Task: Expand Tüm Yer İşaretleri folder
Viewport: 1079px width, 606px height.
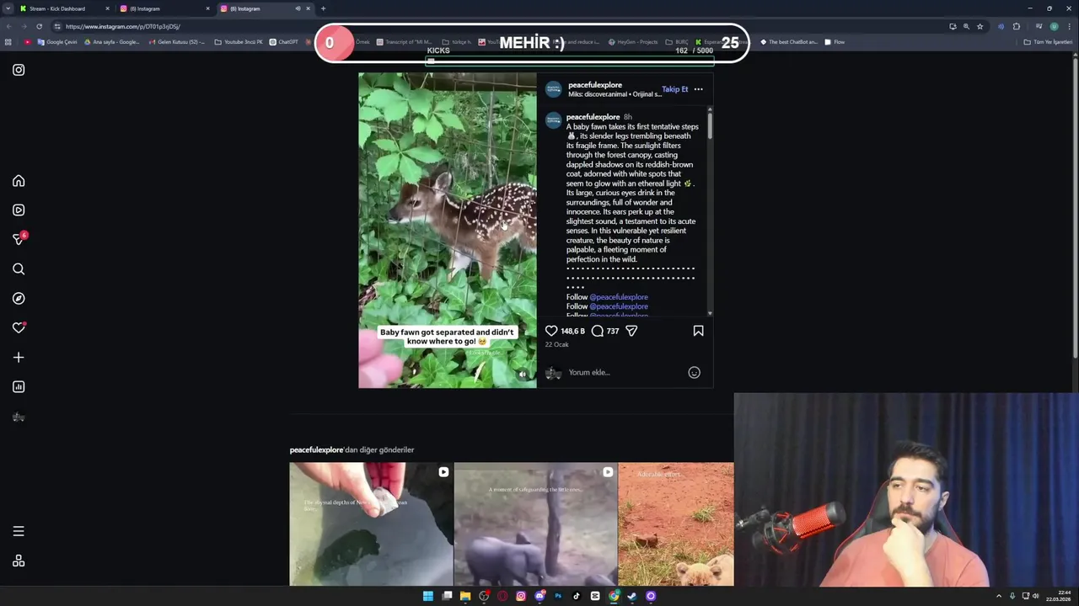Action: (1048, 42)
